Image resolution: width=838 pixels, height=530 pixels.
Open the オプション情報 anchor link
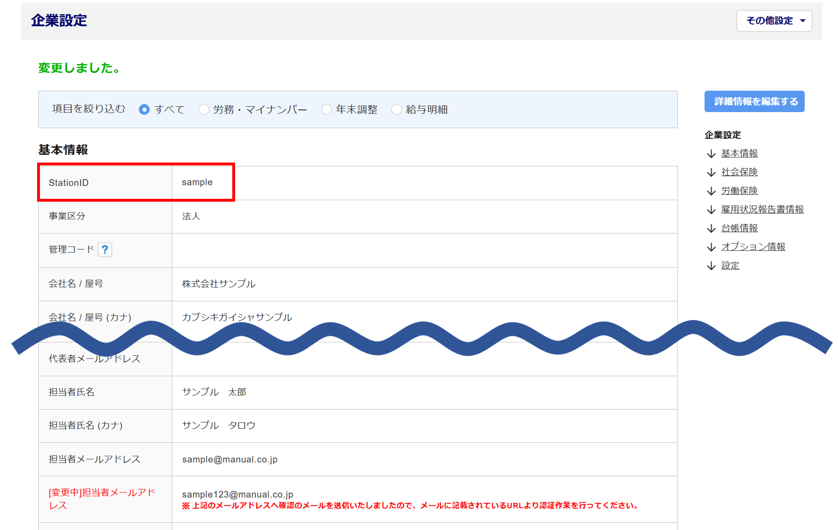point(753,247)
